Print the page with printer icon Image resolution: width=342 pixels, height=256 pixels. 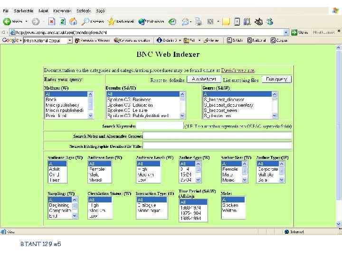coord(198,21)
